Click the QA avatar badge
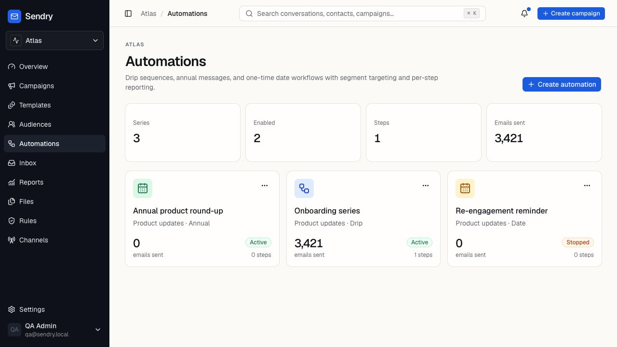The height and width of the screenshot is (347, 617). click(x=14, y=330)
